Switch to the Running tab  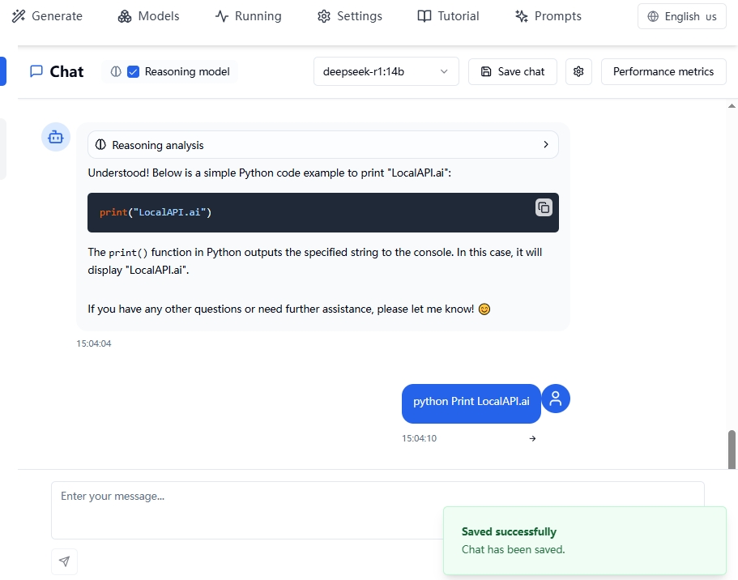(248, 16)
